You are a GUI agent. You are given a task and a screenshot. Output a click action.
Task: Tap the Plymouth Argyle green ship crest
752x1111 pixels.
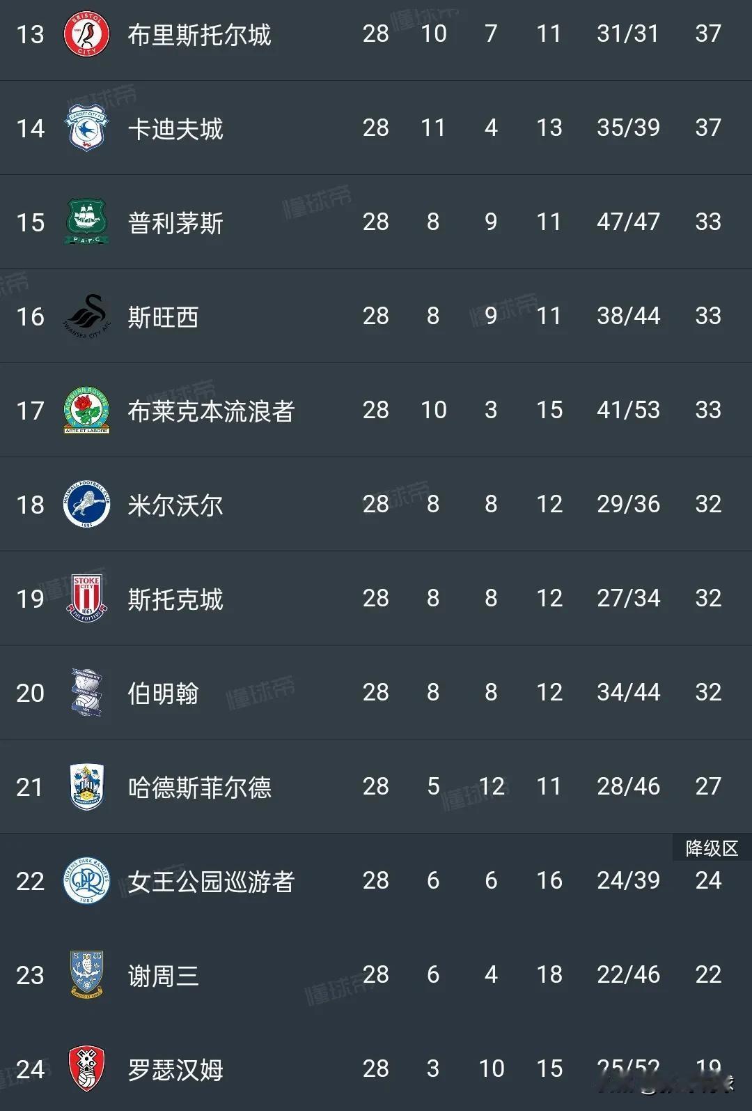(86, 222)
